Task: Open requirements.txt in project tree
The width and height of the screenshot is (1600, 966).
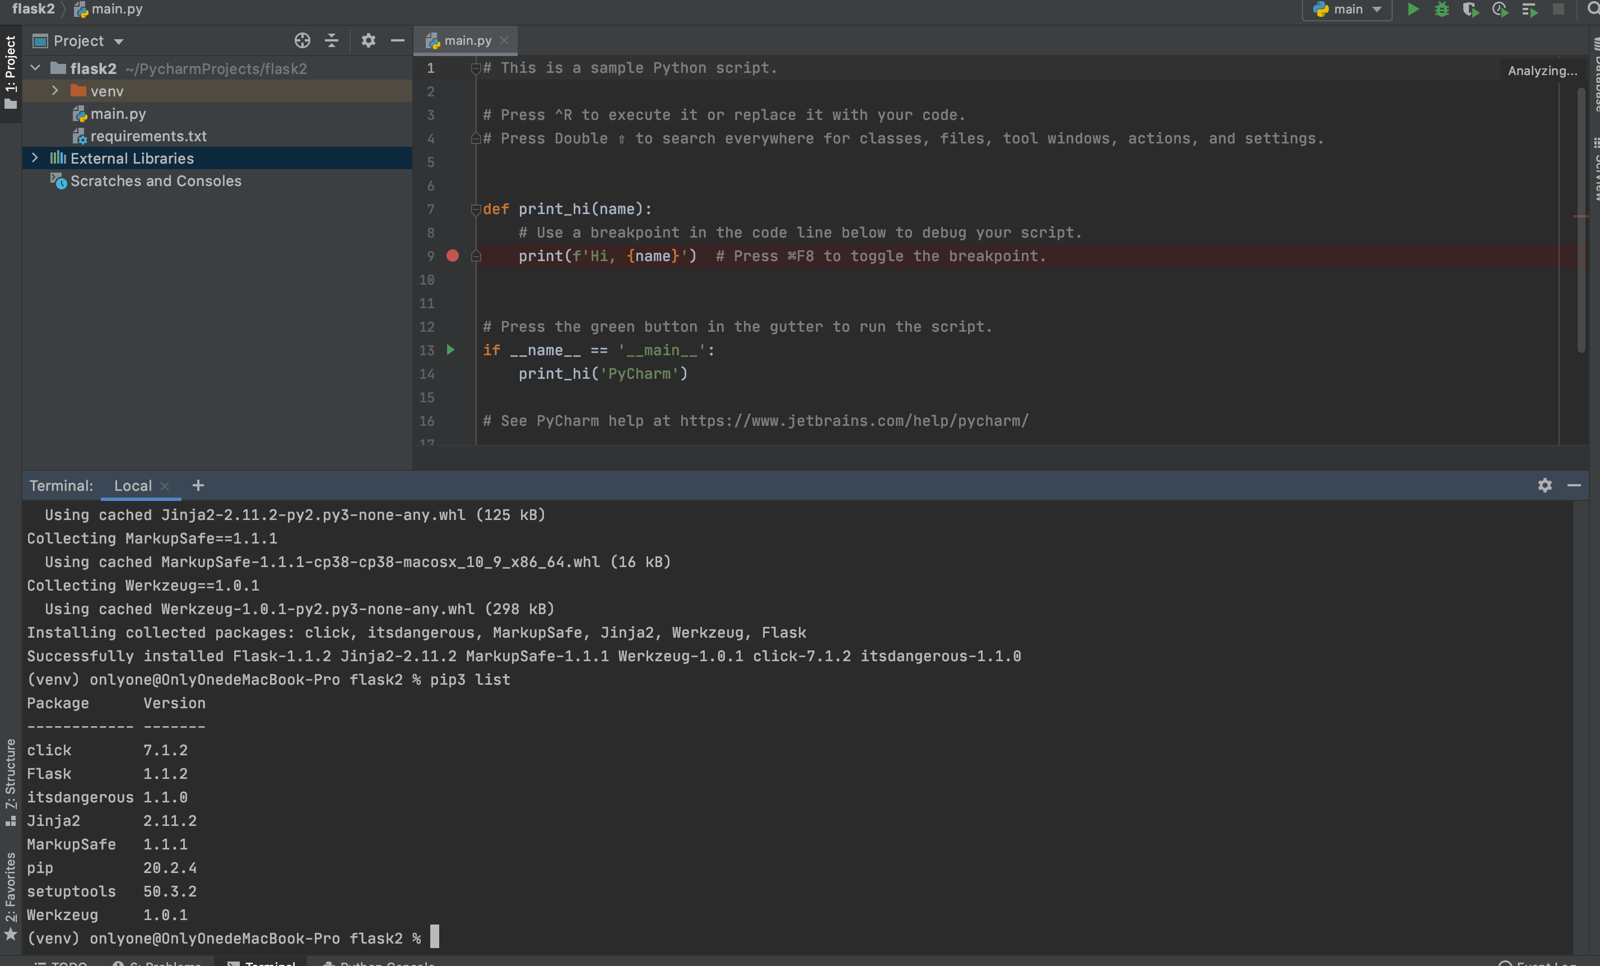Action: 148,136
